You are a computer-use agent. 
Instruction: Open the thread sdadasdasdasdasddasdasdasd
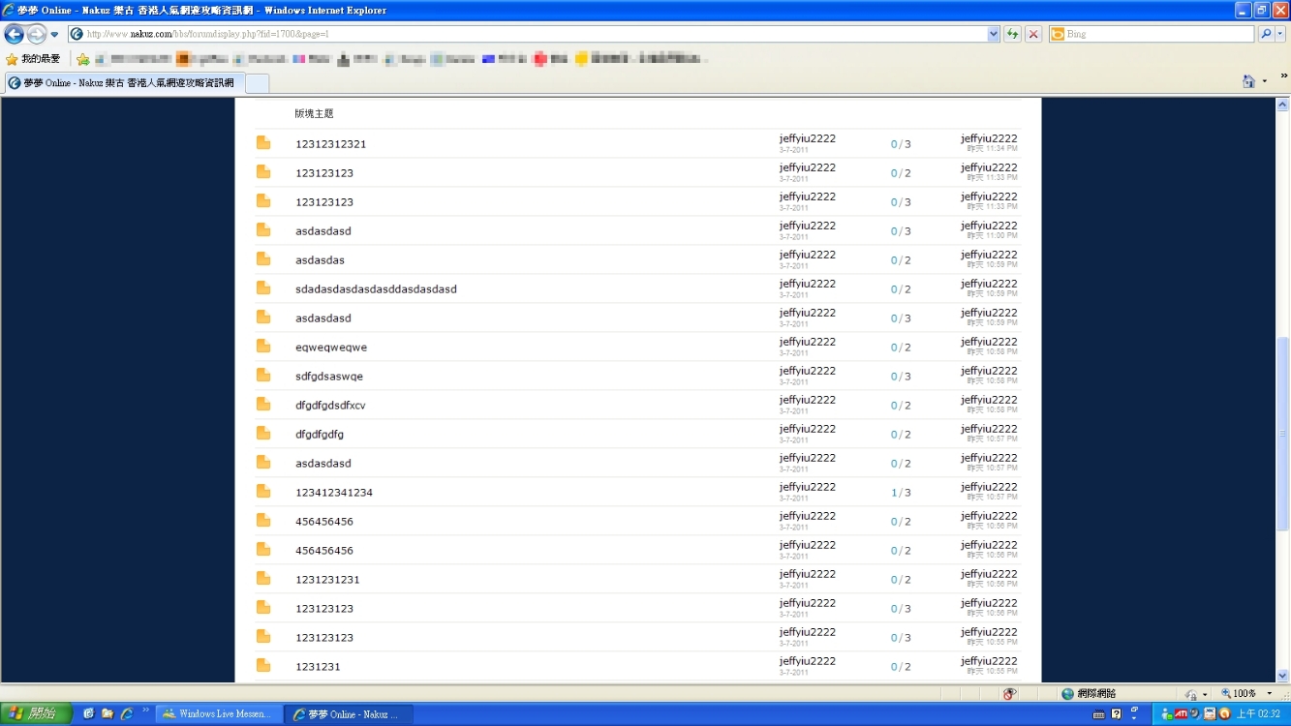pos(376,289)
